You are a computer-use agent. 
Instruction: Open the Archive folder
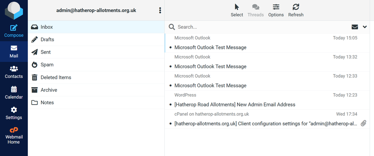pyautogui.click(x=96, y=90)
